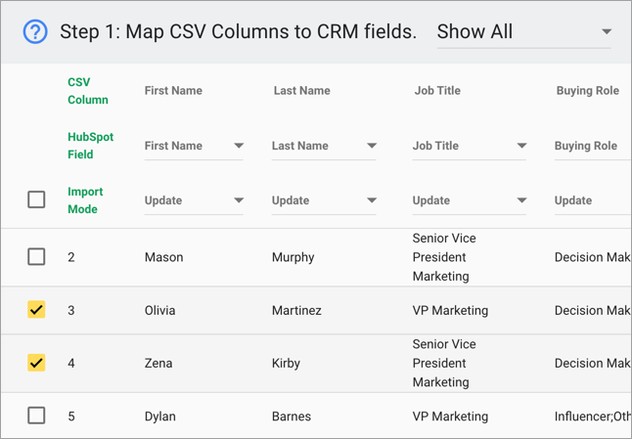Click the Murphy last name cell
Image resolution: width=632 pixels, height=439 pixels.
pos(293,257)
